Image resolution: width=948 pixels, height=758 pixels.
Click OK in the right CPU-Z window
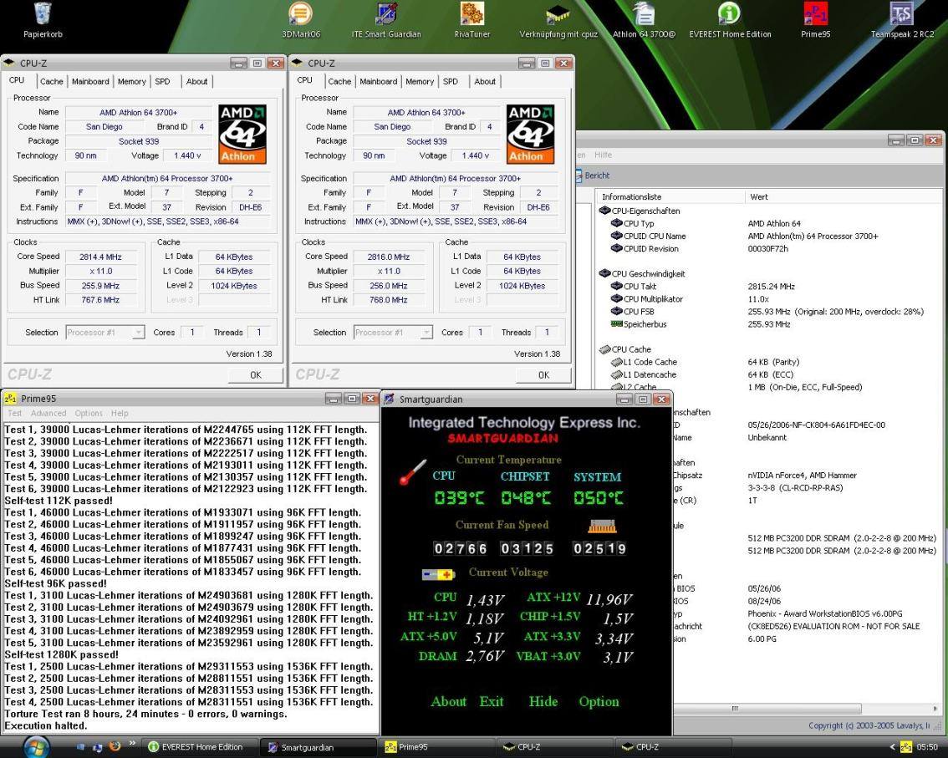(x=543, y=374)
